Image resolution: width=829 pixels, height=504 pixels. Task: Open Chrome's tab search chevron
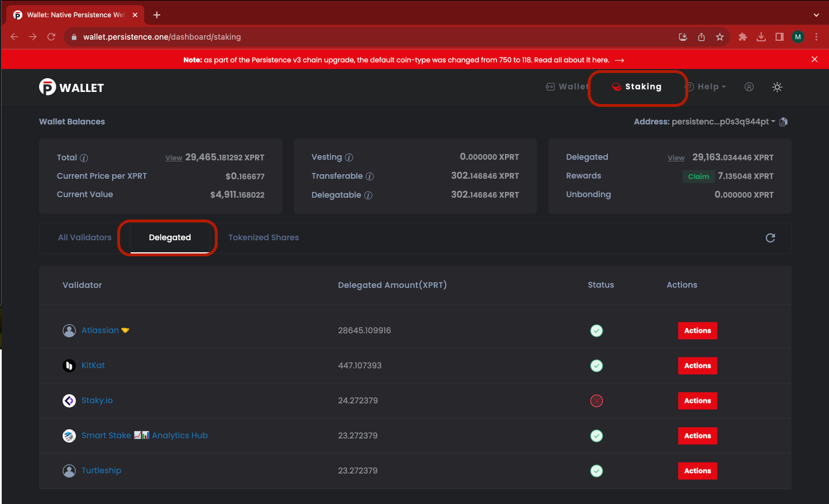816,15
